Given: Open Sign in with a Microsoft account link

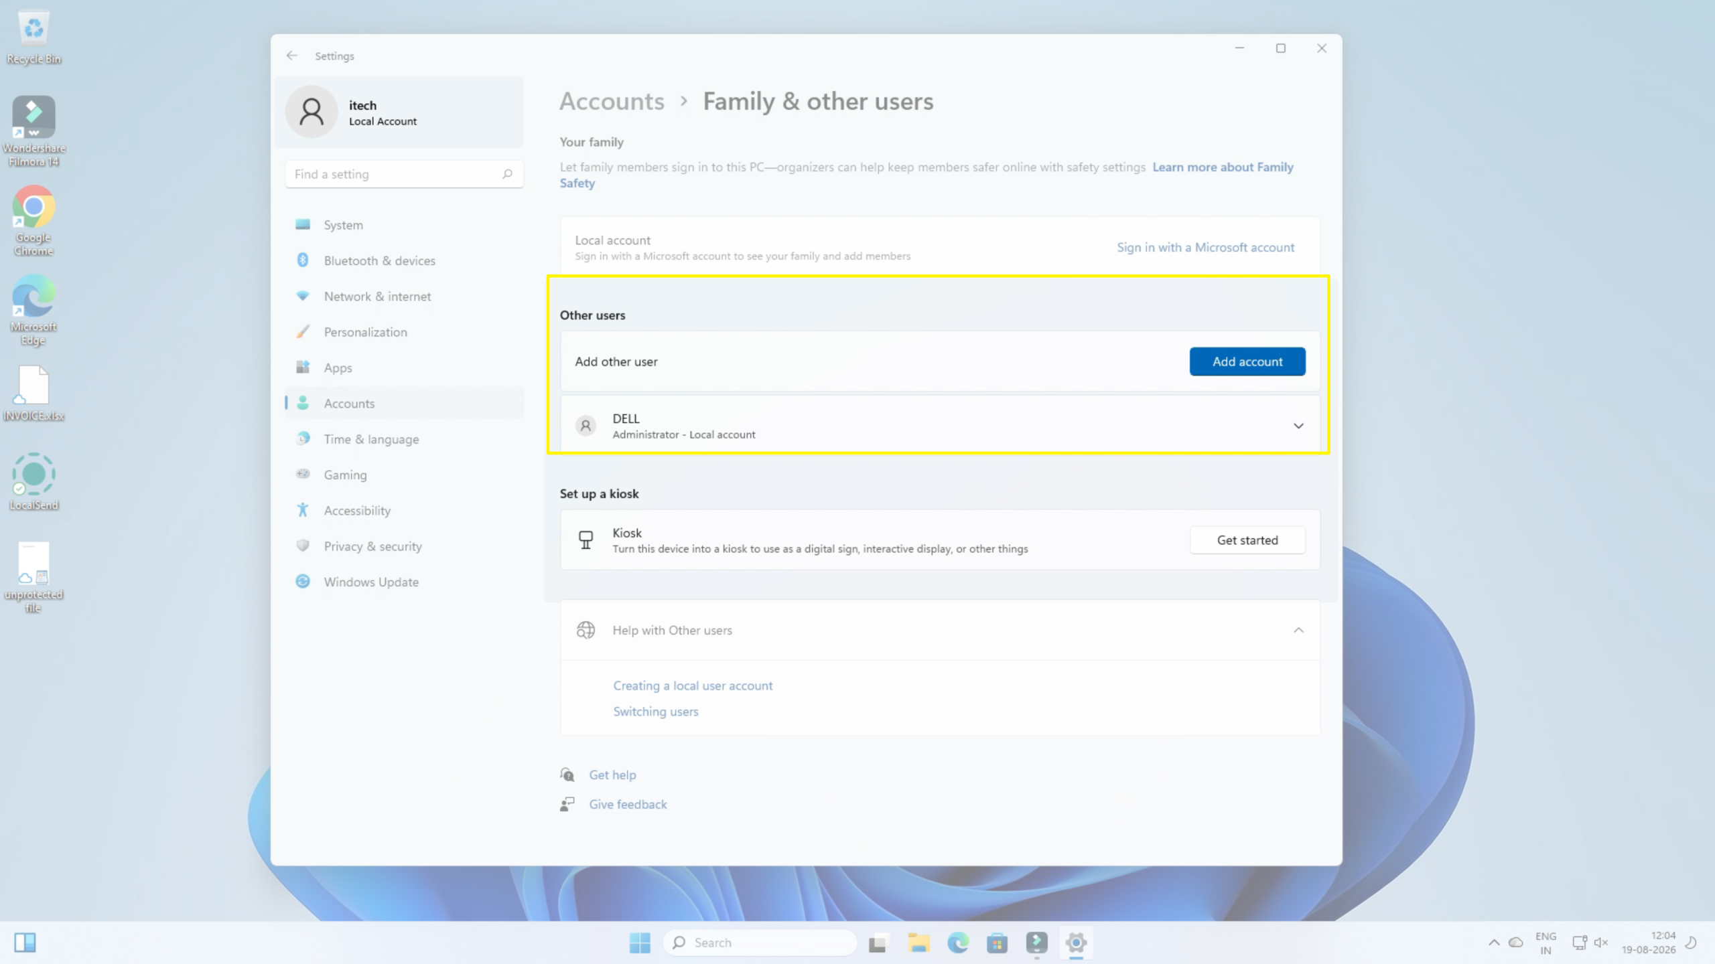Looking at the screenshot, I should tap(1205, 247).
